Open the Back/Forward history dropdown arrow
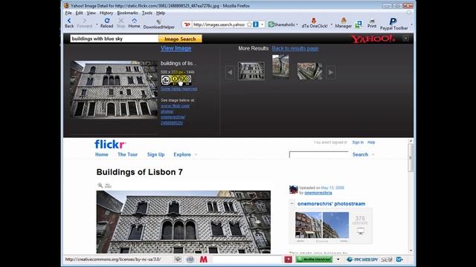This screenshot has height=267, width=476. pos(97,24)
